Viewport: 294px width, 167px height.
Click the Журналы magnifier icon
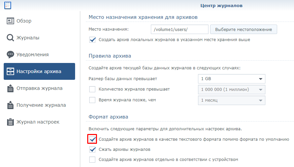(10, 38)
